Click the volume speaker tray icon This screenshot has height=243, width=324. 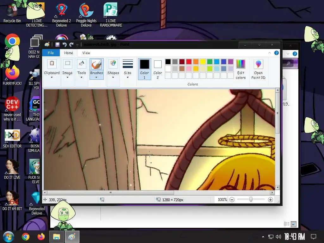point(278,237)
